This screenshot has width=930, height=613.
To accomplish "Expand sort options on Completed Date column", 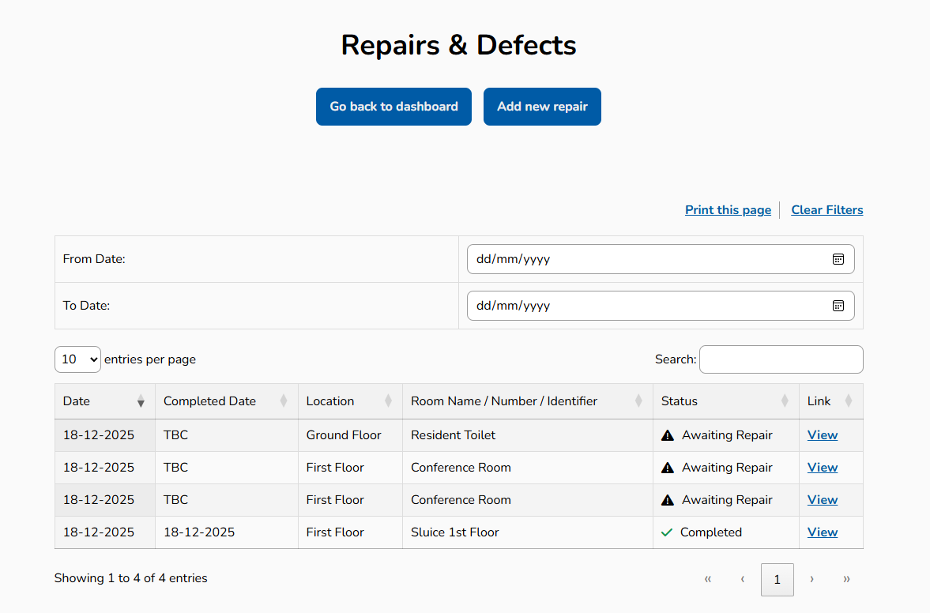I will [x=285, y=401].
